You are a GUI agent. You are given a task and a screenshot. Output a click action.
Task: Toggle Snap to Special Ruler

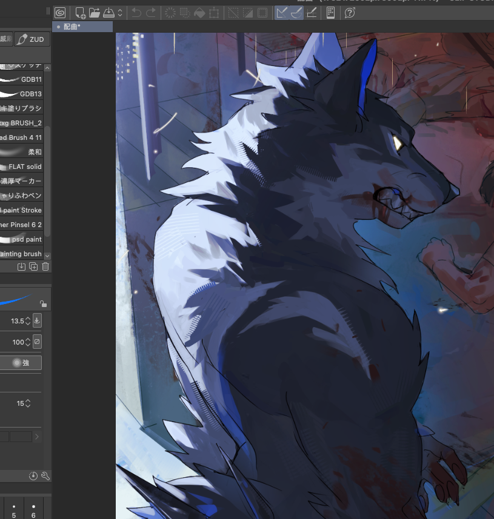296,13
